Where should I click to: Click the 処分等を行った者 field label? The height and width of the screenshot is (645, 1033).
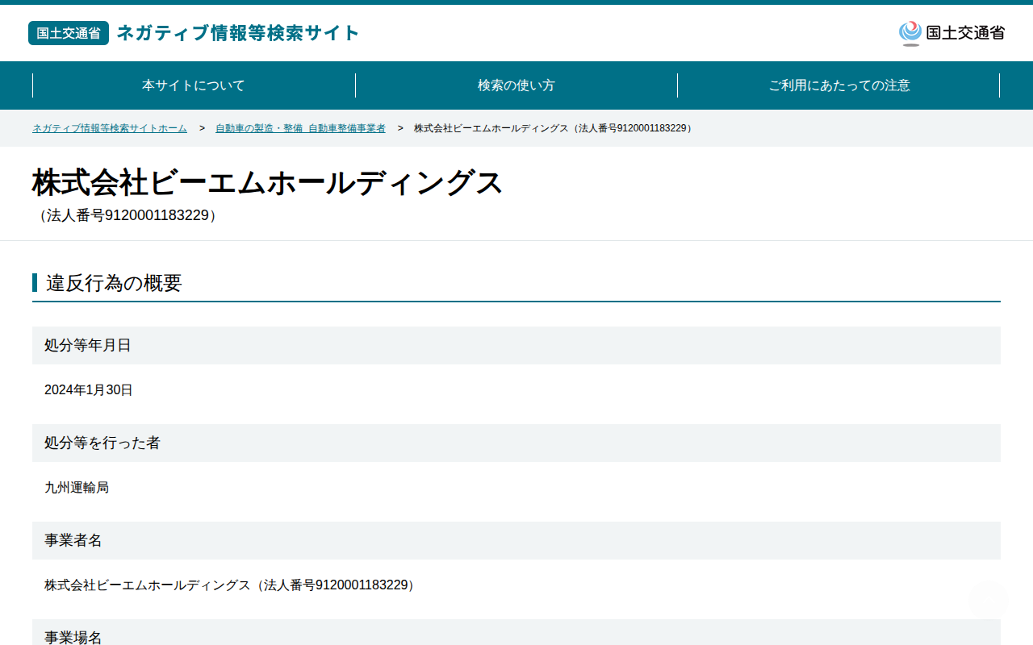click(102, 443)
